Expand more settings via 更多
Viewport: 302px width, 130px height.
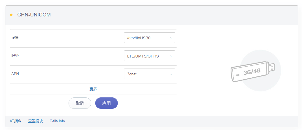point(93,89)
